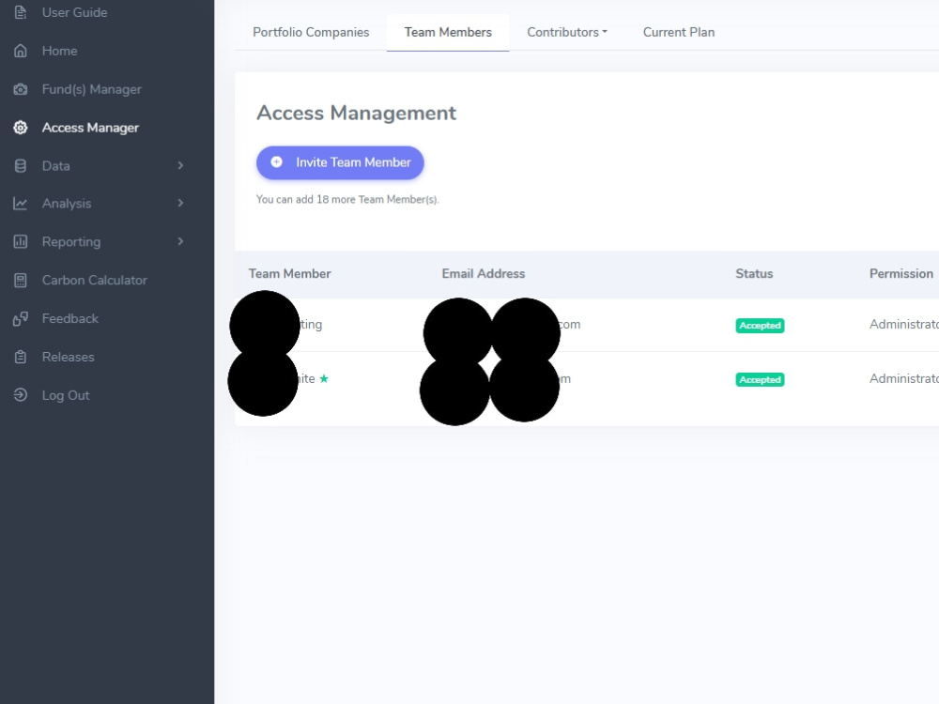Click the green star beside team member
Screen dimensions: 939x704
point(324,378)
